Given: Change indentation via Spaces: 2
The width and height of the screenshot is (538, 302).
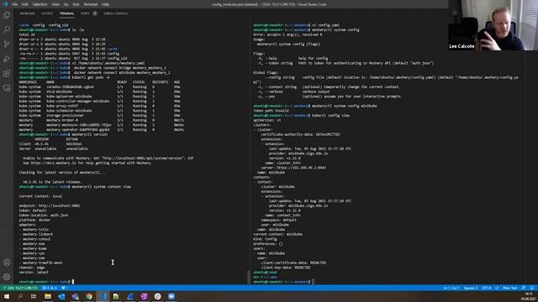Looking at the screenshot, I should (x=471, y=288).
